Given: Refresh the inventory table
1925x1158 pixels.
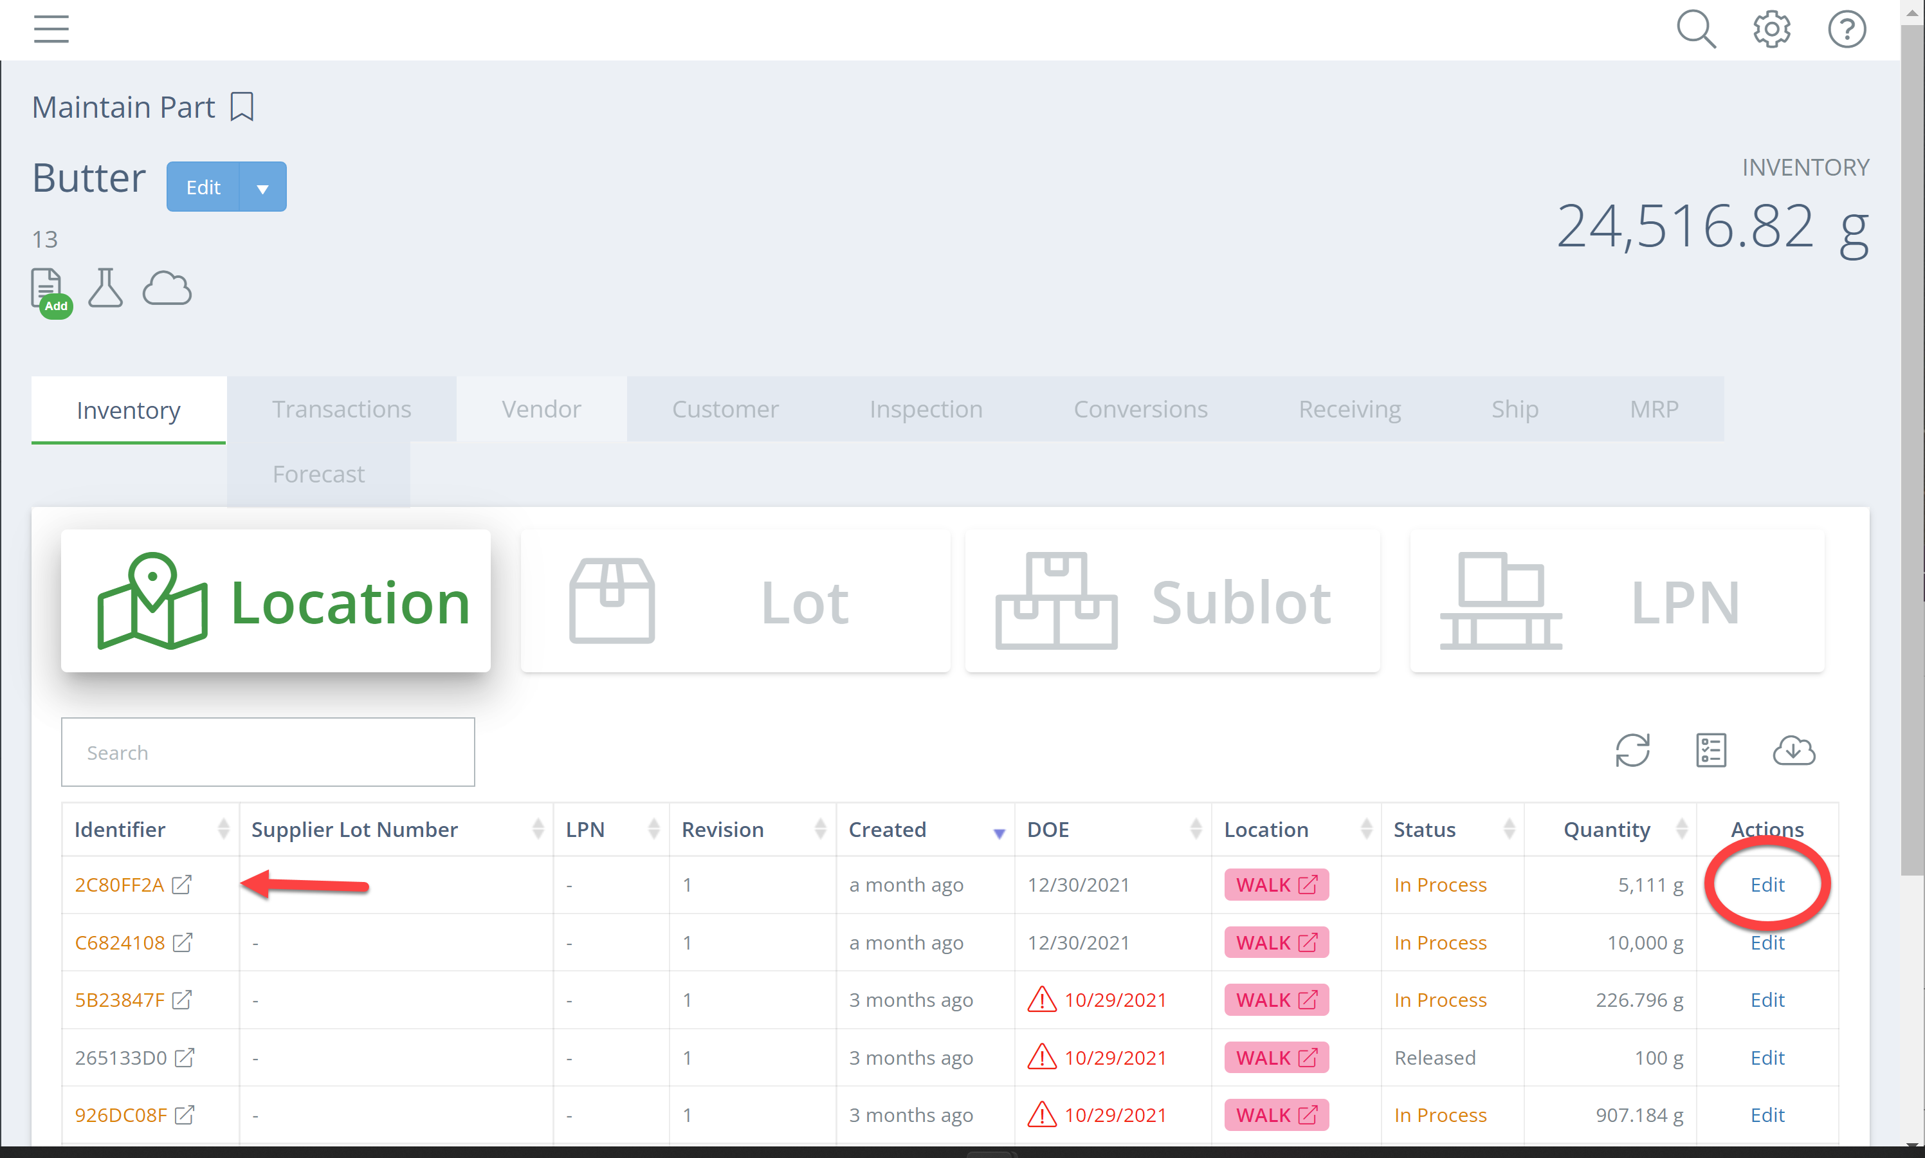Looking at the screenshot, I should (1632, 751).
